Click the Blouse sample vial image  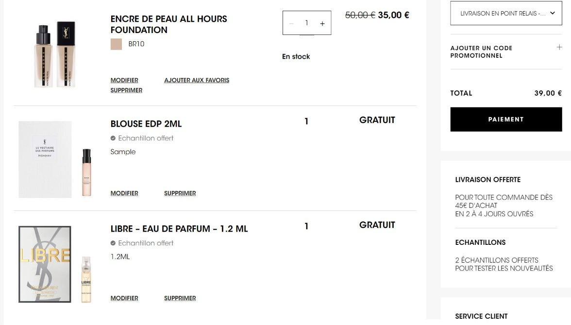coord(86,172)
